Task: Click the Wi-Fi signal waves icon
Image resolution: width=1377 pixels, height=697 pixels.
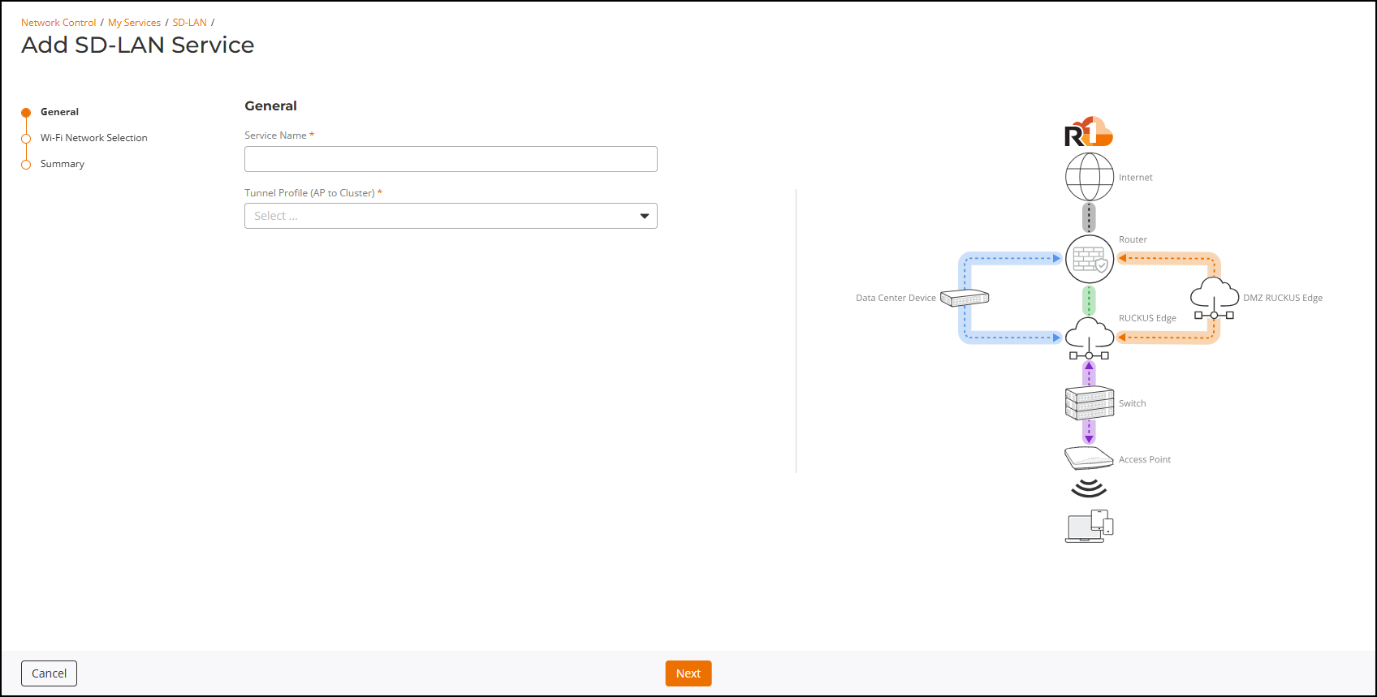Action: tap(1089, 488)
